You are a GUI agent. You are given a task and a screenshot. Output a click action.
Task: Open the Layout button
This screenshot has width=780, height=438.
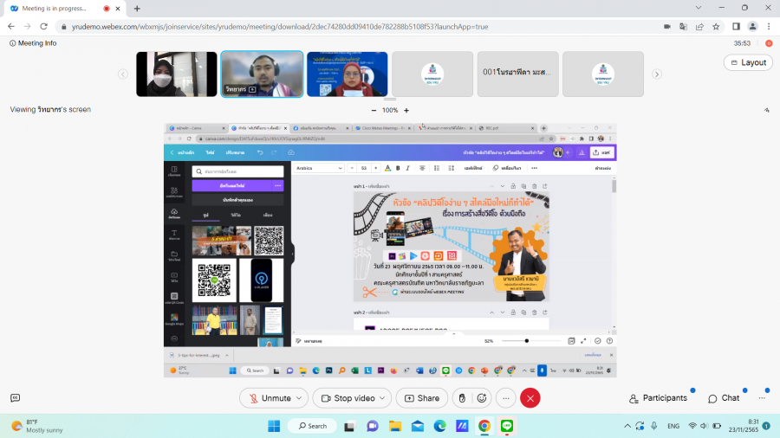tap(747, 62)
